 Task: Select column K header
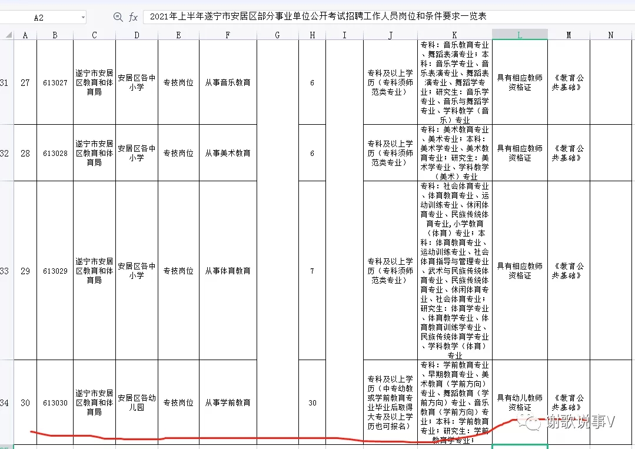(454, 35)
